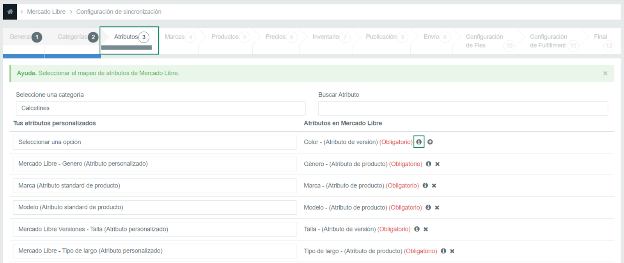Switch to the General step tab

pos(25,37)
